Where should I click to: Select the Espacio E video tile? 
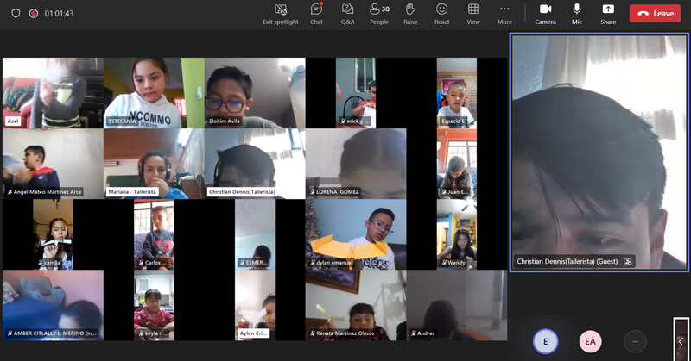[457, 93]
